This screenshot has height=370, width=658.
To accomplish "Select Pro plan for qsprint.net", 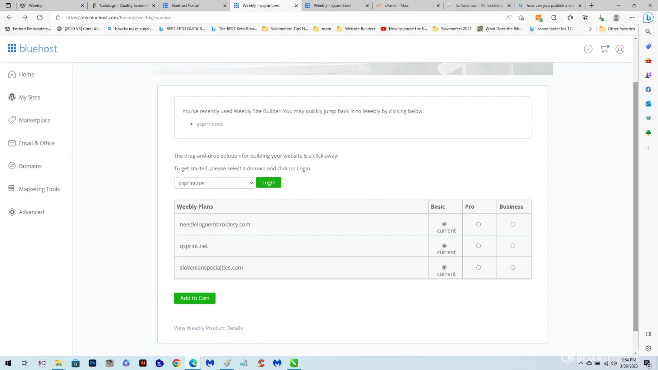I will point(479,246).
